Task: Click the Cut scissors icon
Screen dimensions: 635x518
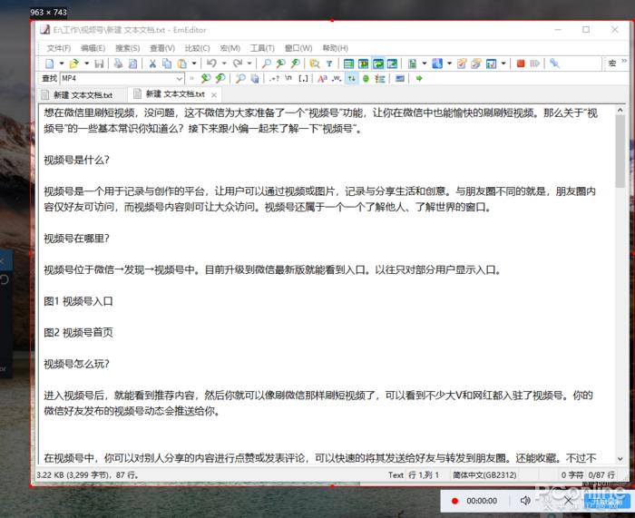Action: point(152,64)
